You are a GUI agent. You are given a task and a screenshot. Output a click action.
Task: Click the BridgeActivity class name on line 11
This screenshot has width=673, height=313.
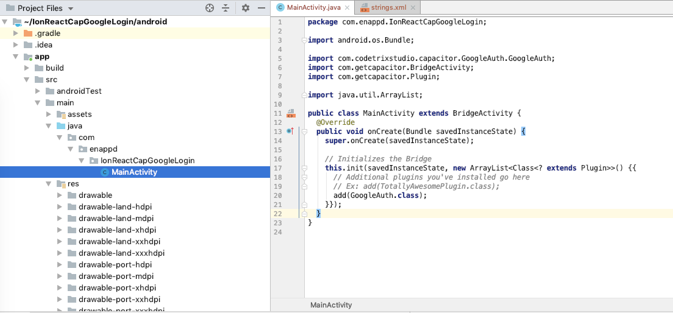click(x=483, y=113)
